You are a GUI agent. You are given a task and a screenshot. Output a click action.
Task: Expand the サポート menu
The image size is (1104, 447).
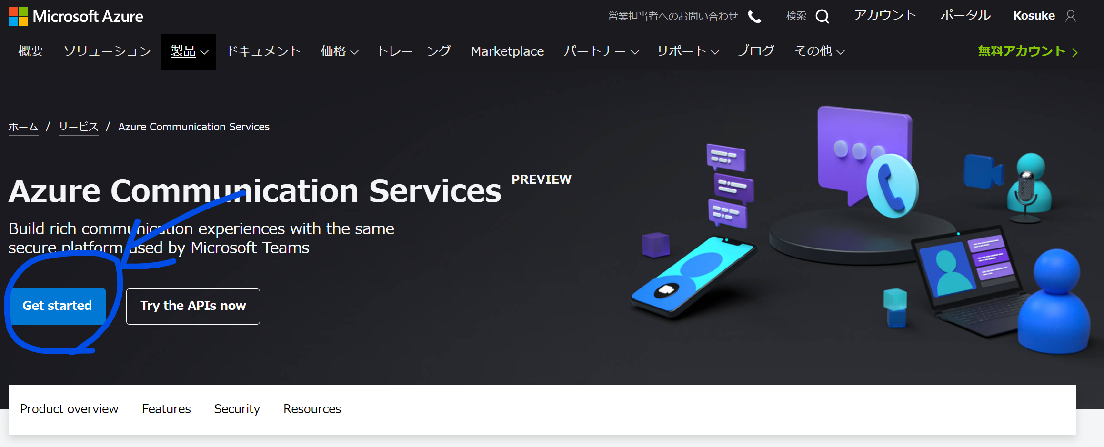click(x=687, y=51)
